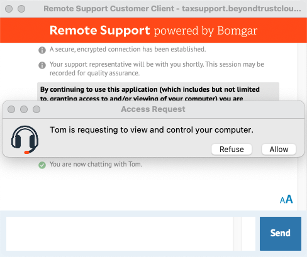Zoom the Access Request dialog window
The height and width of the screenshot is (257, 307).
click(x=36, y=109)
